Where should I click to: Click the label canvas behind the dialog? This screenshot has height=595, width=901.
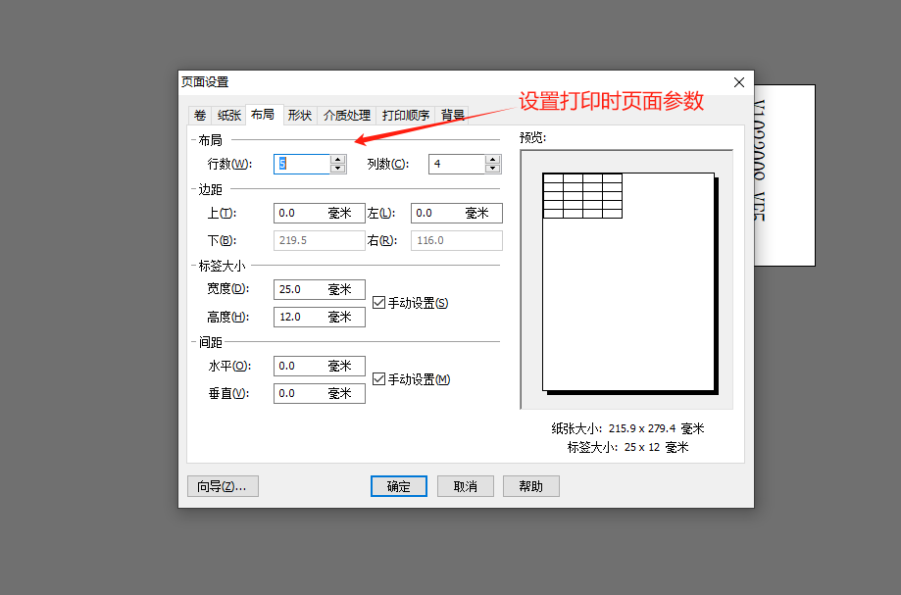pyautogui.click(x=785, y=175)
